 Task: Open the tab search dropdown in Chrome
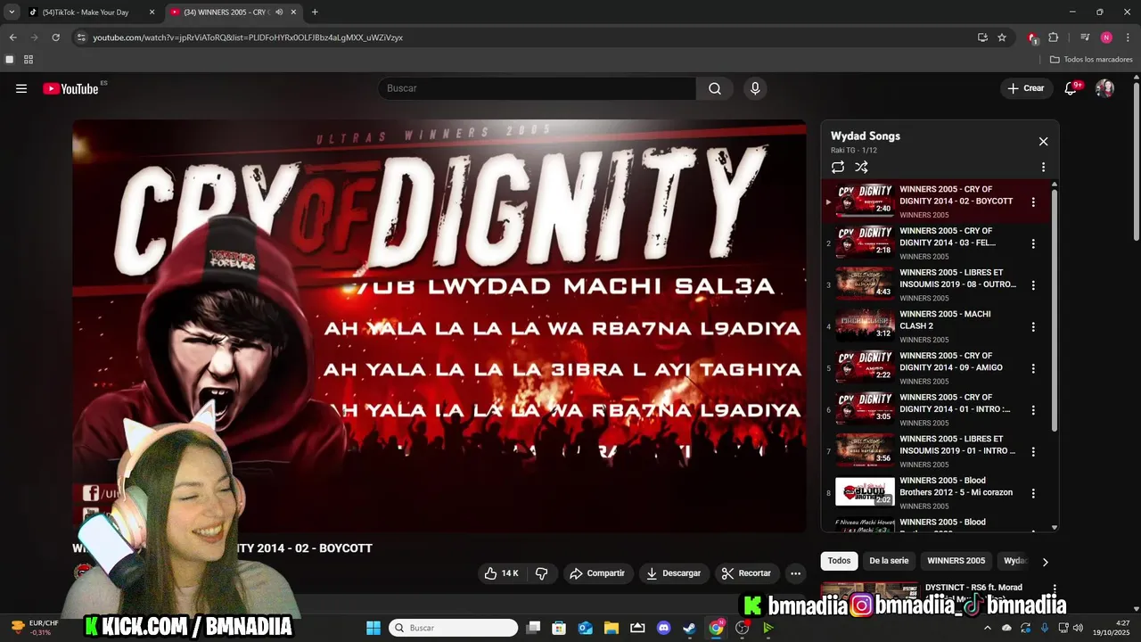click(x=12, y=12)
